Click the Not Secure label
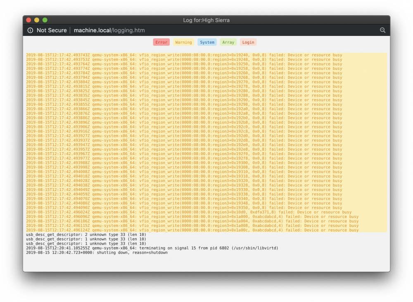Viewport: 413px width, 302px height. point(52,30)
